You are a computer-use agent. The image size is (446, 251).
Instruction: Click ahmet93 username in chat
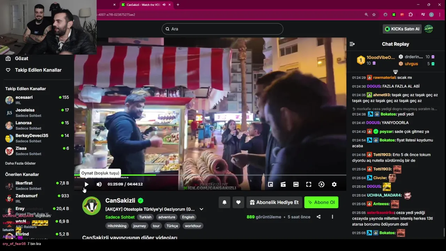point(381,95)
